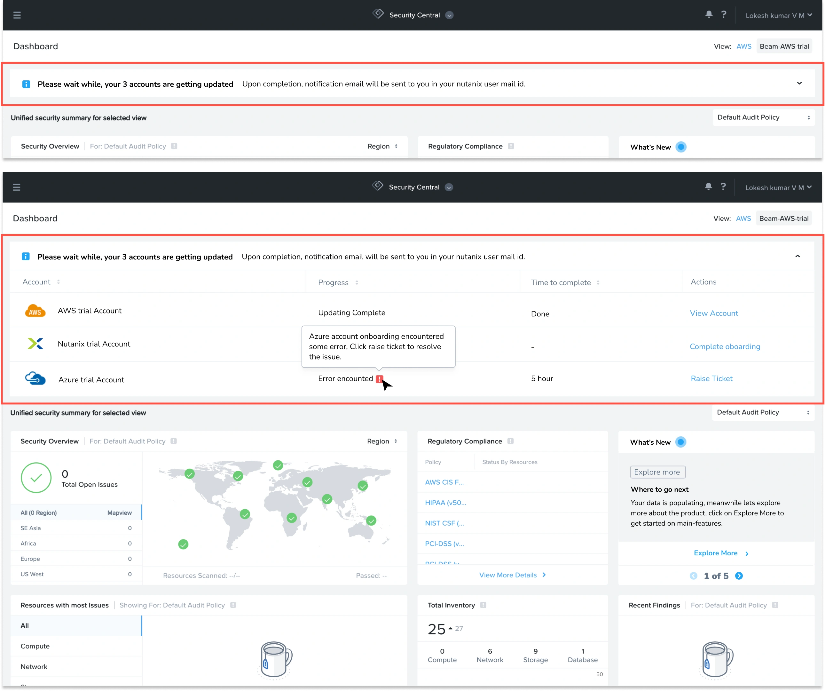Click info icon beside Security Overview policy lower panel

click(x=174, y=441)
